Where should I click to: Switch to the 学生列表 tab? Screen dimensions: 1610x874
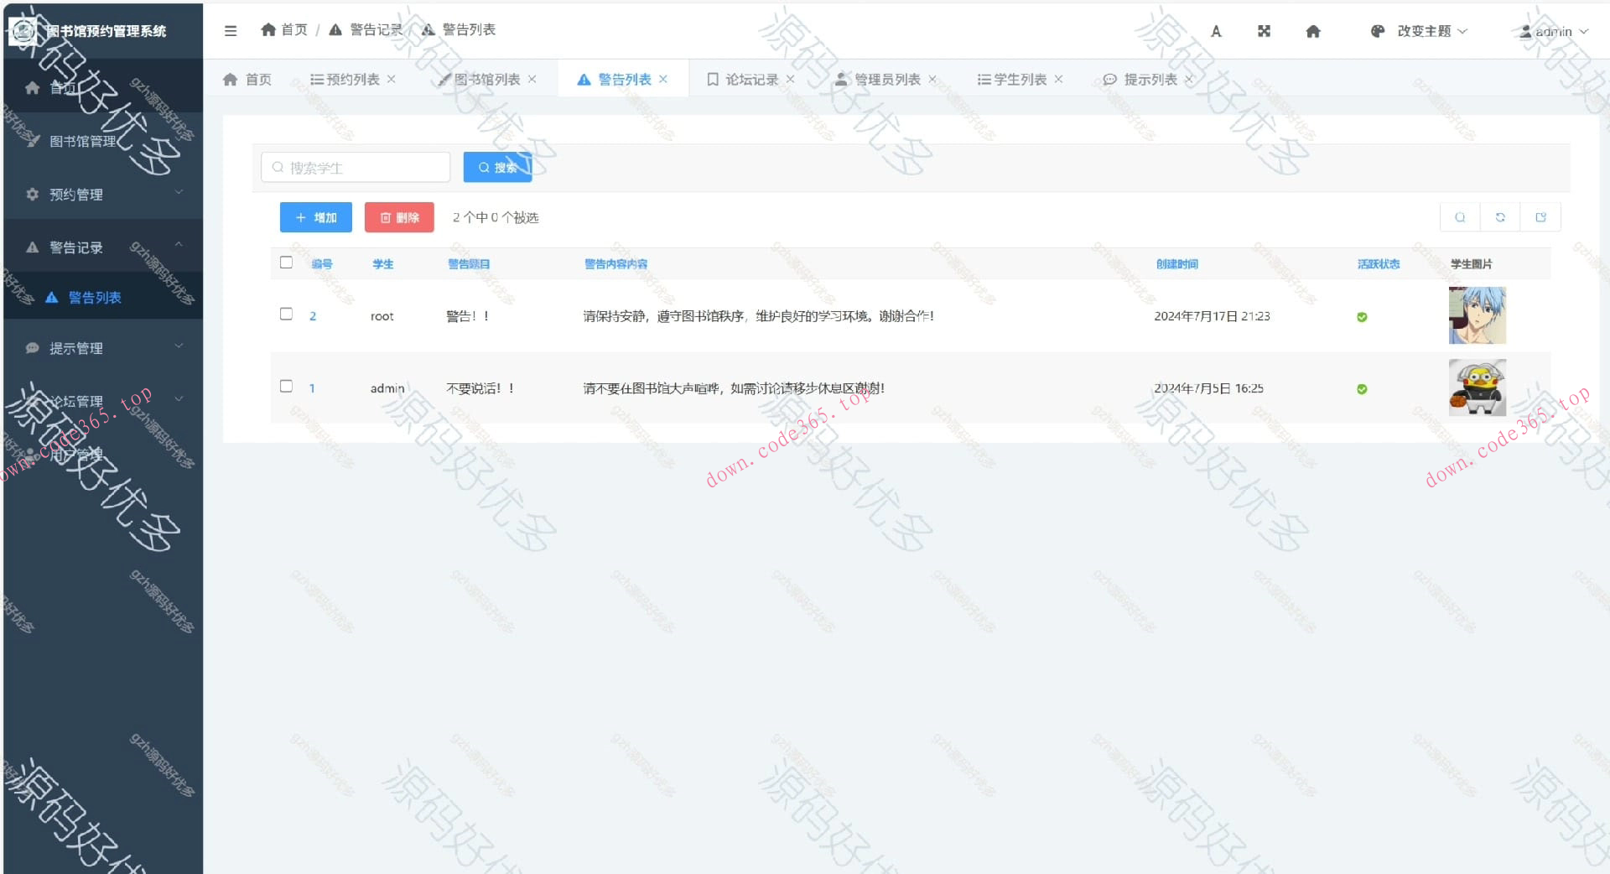point(1019,79)
